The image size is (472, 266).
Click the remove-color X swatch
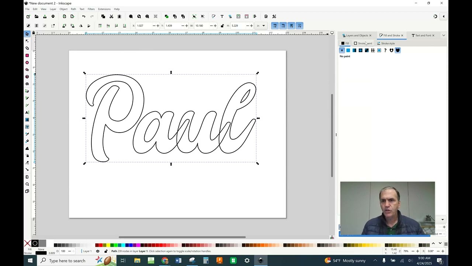tap(27, 243)
